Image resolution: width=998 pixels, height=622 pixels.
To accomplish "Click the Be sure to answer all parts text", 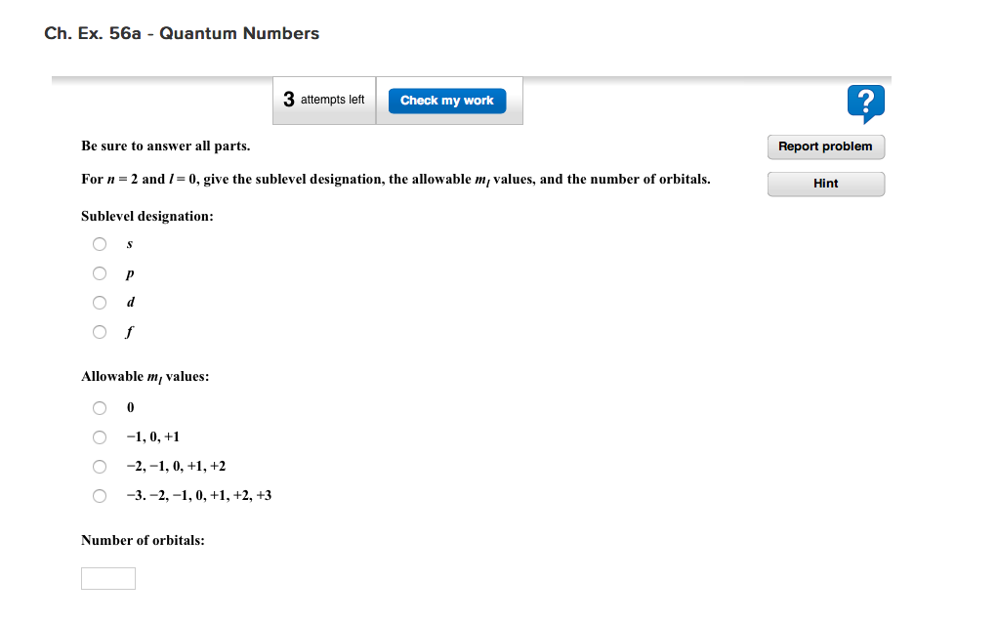I will pyautogui.click(x=165, y=145).
